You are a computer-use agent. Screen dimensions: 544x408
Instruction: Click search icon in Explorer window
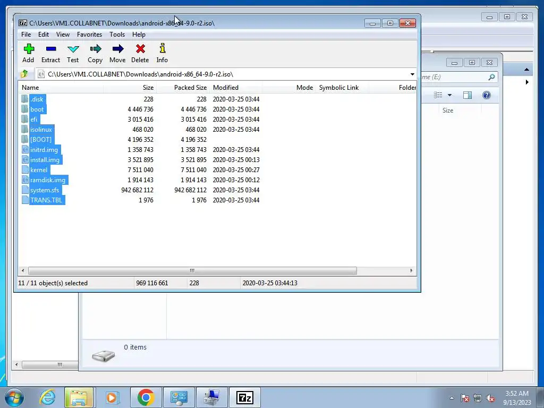click(x=491, y=77)
